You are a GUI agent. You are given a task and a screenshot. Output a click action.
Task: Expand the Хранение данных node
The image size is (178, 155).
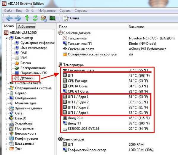coord(7,108)
